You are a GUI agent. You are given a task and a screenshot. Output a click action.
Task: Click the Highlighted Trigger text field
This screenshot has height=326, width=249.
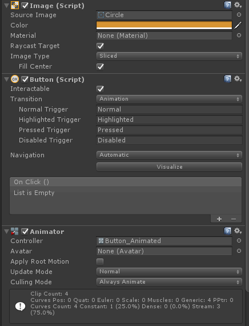tap(169, 120)
